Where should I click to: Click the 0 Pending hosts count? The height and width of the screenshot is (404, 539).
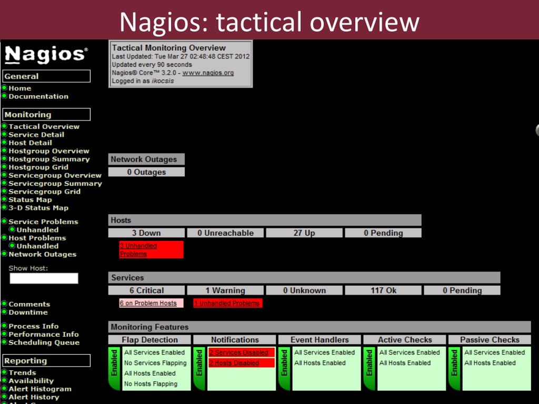tap(383, 233)
